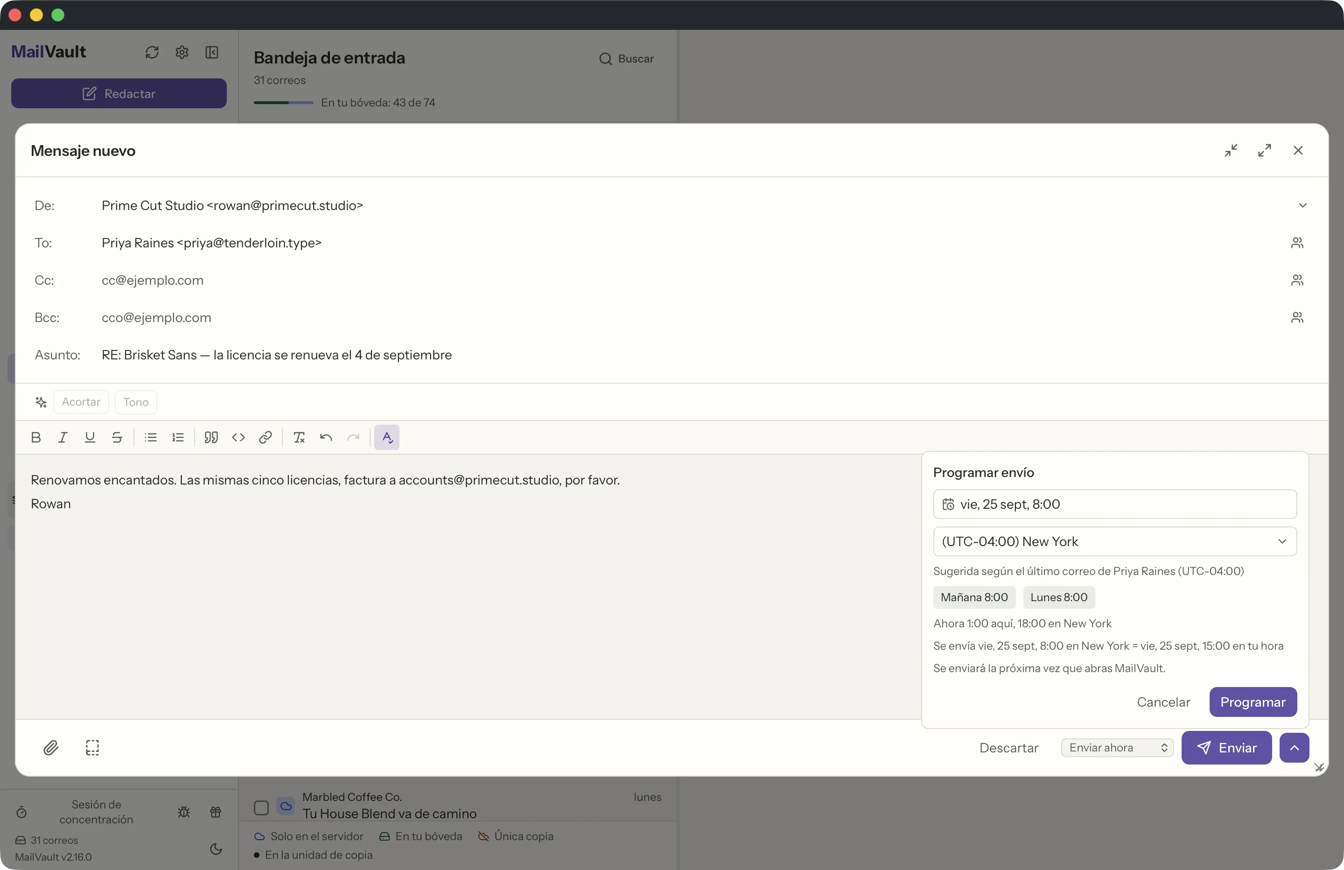Viewport: 1344px width, 870px height.
Task: Toggle dark mode moon icon
Action: click(x=216, y=849)
